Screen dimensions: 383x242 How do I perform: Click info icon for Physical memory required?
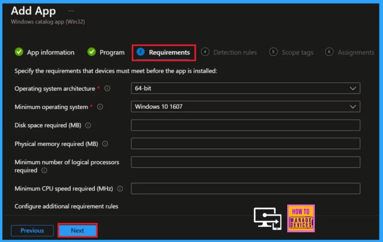tap(105, 144)
